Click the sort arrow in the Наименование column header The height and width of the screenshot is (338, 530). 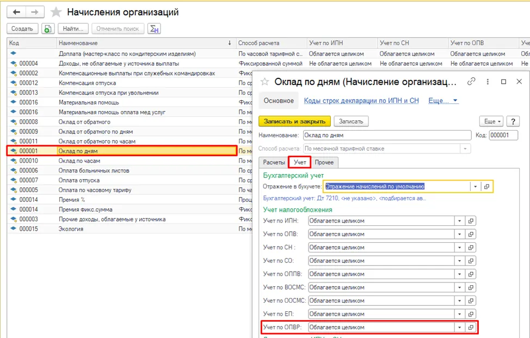pyautogui.click(x=230, y=43)
